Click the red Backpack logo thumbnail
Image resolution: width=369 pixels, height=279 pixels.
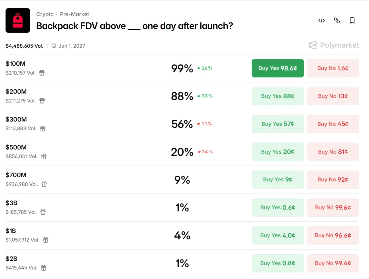pyautogui.click(x=18, y=20)
